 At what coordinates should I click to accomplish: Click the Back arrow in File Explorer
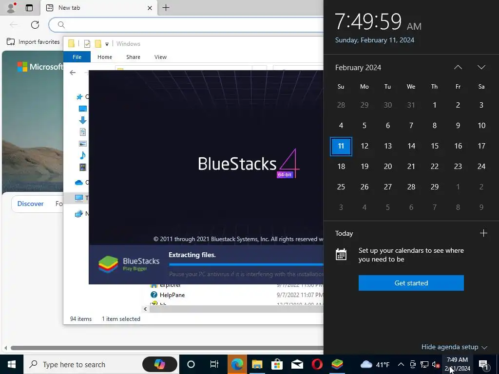73,73
